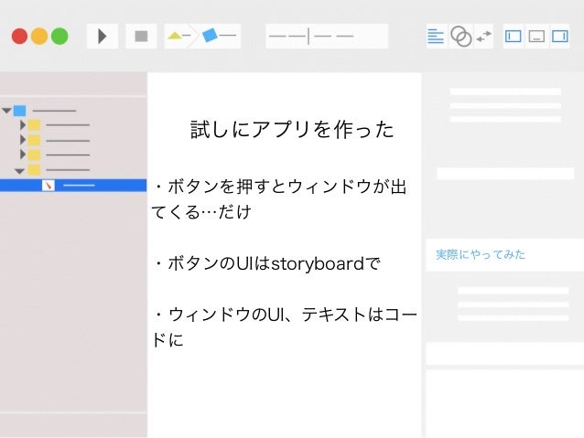Image resolution: width=584 pixels, height=438 pixels.
Task: Open the assistant editor overlapping circles icon
Action: click(x=460, y=37)
